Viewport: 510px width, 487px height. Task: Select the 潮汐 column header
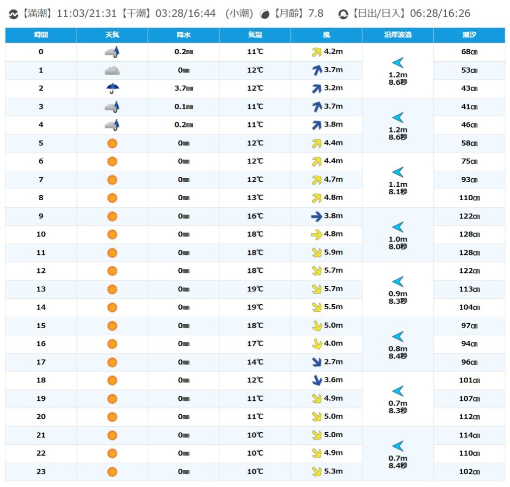tap(469, 35)
